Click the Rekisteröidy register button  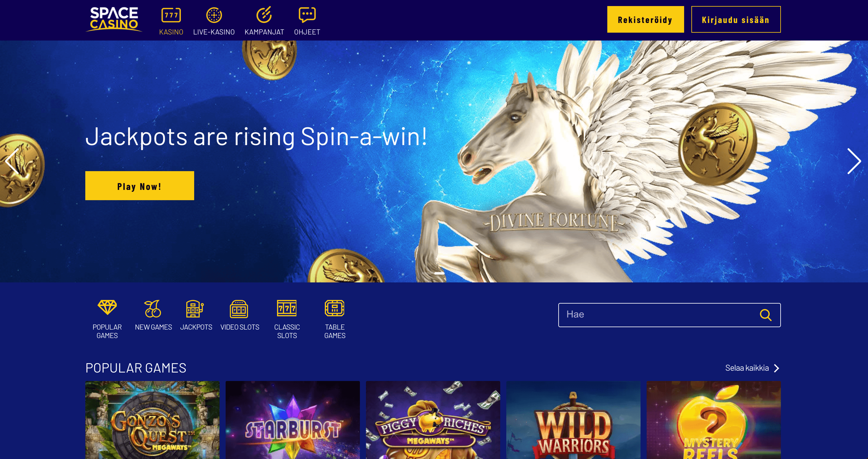pyautogui.click(x=645, y=20)
